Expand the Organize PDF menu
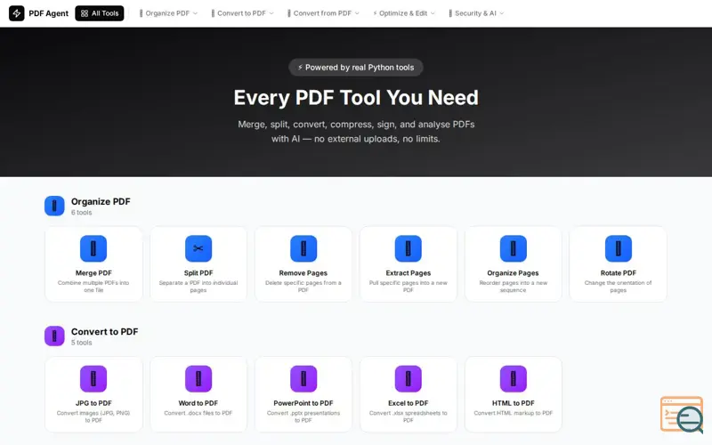Viewport: 712px width, 445px height. coord(168,13)
